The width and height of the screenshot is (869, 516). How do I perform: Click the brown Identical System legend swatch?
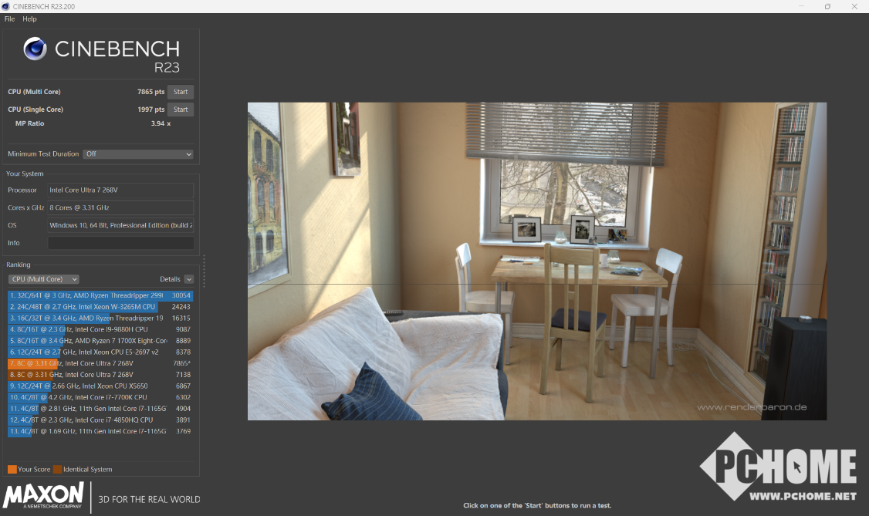[x=57, y=469]
